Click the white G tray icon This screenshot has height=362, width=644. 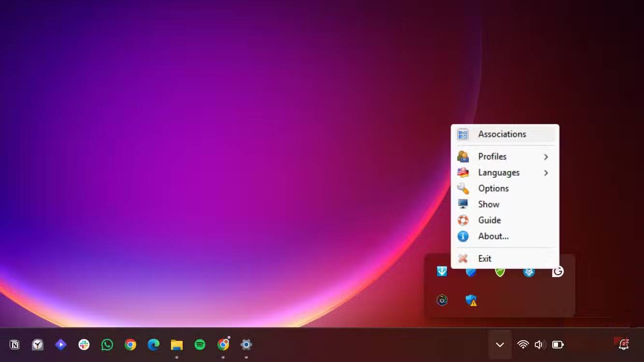[558, 272]
